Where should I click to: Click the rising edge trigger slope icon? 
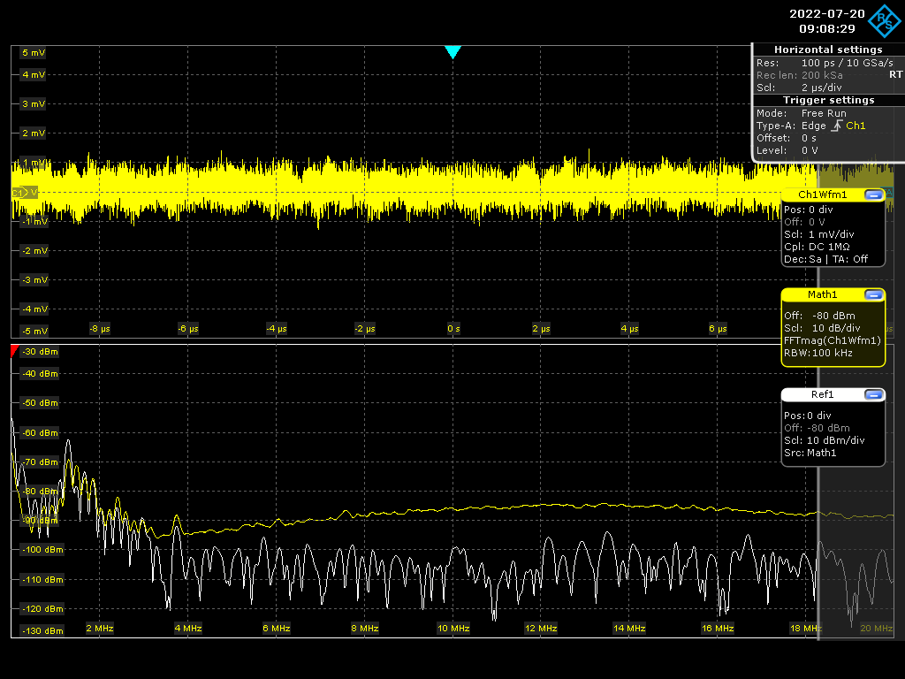[835, 126]
